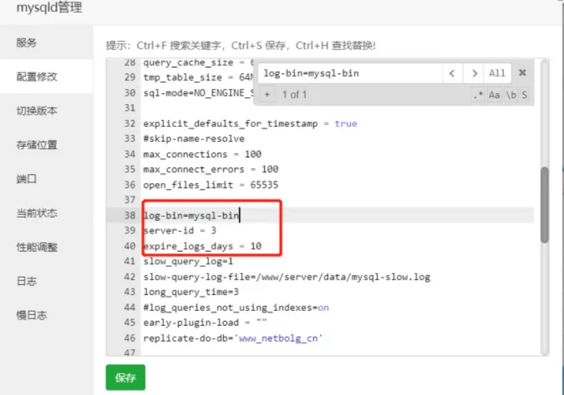Open the 性能调整 tab
Screen dimensions: 564x395
click(37, 247)
